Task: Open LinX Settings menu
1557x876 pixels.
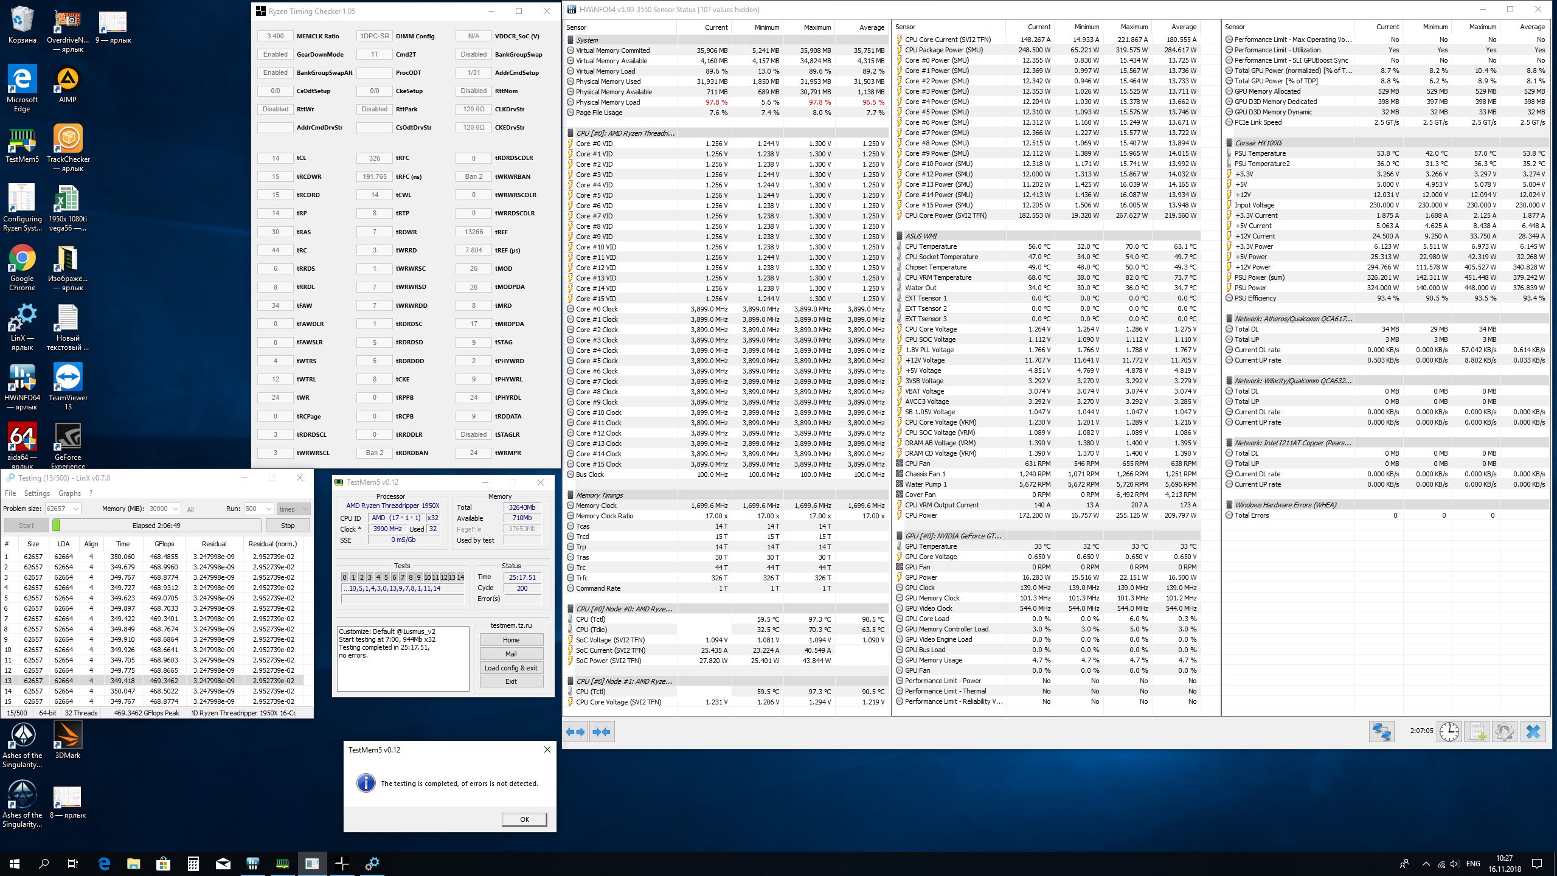Action: click(x=36, y=493)
